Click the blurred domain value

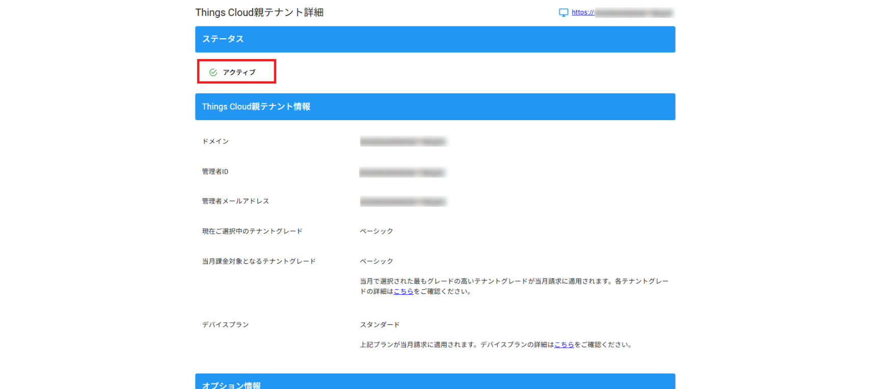[403, 142]
